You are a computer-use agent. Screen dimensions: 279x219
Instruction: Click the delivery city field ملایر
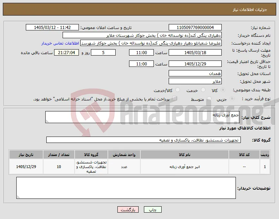pos(195,81)
